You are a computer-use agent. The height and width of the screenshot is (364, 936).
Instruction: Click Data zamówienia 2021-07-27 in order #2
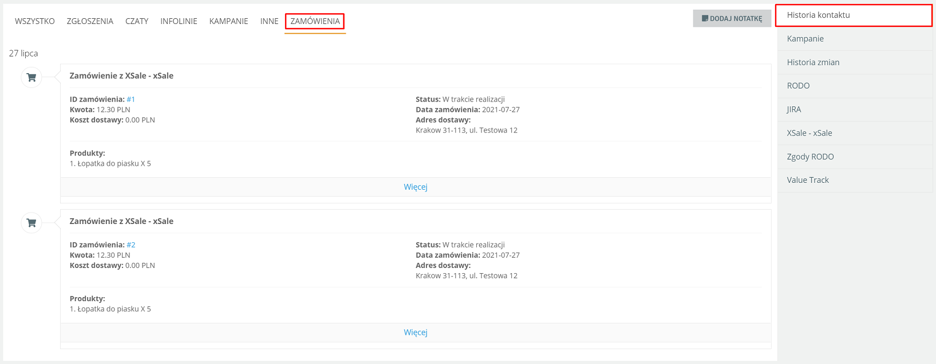point(468,255)
